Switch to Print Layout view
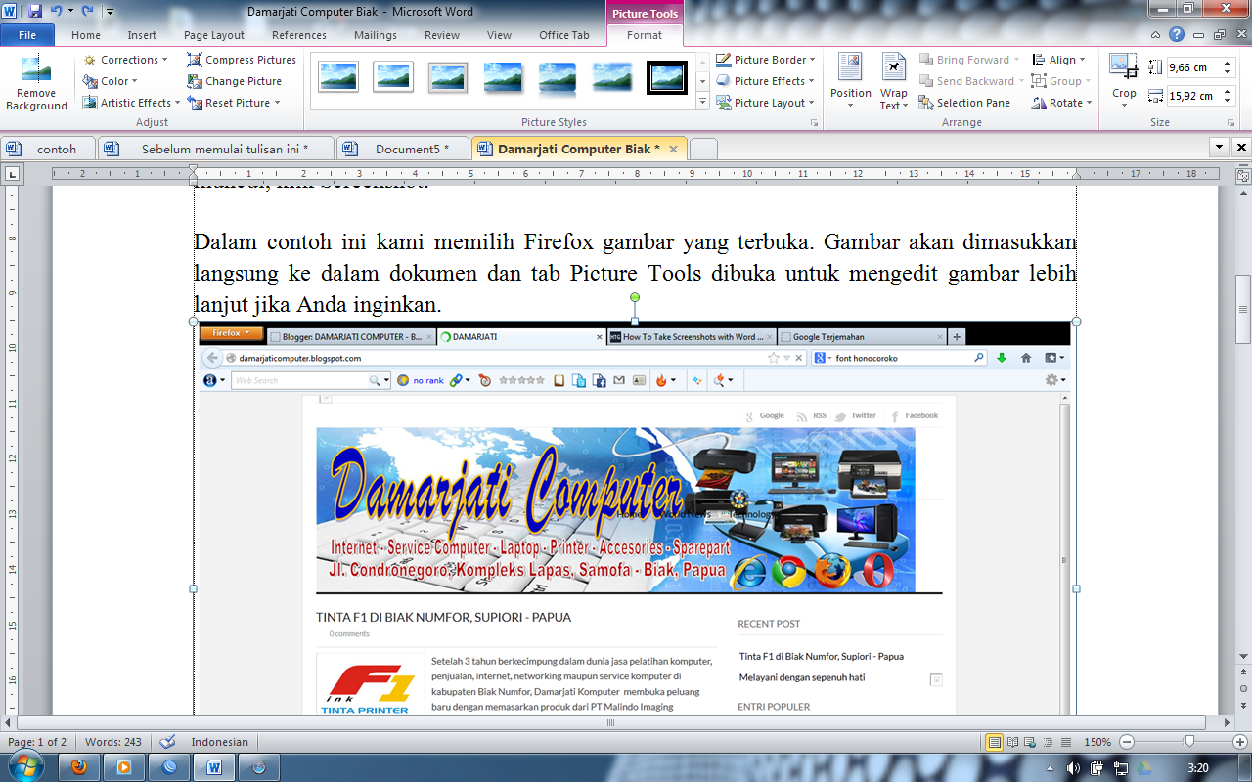The image size is (1252, 782). point(995,742)
